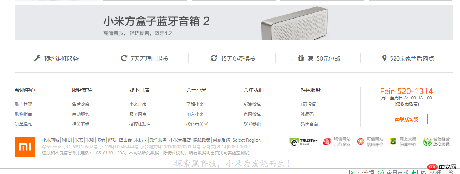Click the 帮助中心 column heading
The image size is (460, 174).
coord(25,90)
